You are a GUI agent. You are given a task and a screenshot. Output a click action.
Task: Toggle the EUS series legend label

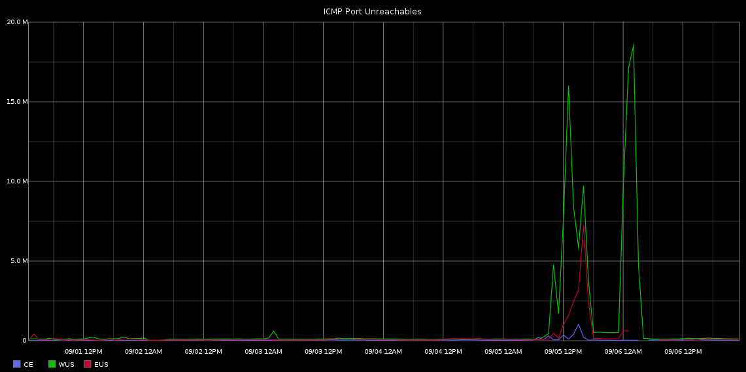(101, 364)
